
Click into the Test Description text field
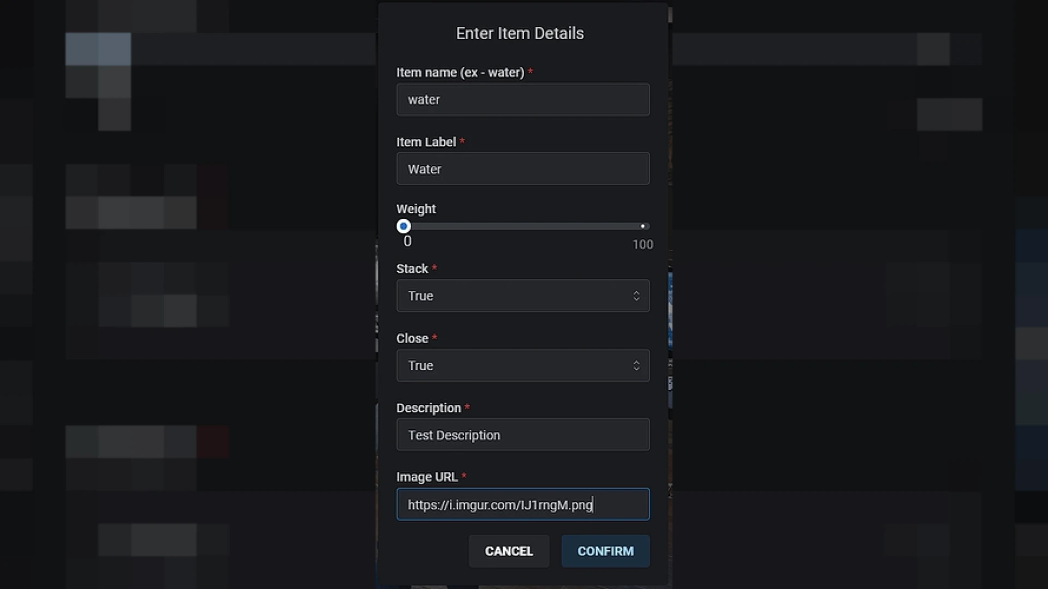523,435
